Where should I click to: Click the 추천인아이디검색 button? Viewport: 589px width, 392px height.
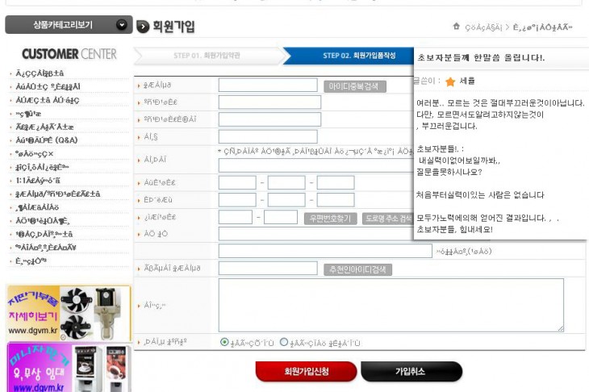coord(357,269)
